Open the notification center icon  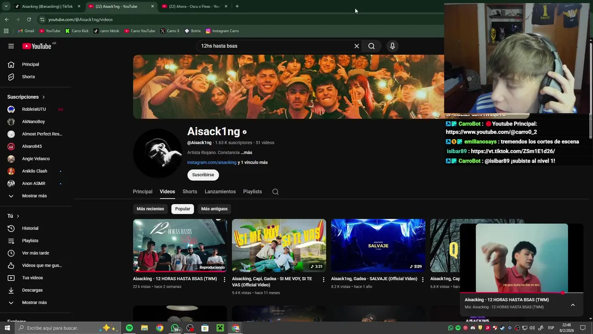(x=583, y=328)
